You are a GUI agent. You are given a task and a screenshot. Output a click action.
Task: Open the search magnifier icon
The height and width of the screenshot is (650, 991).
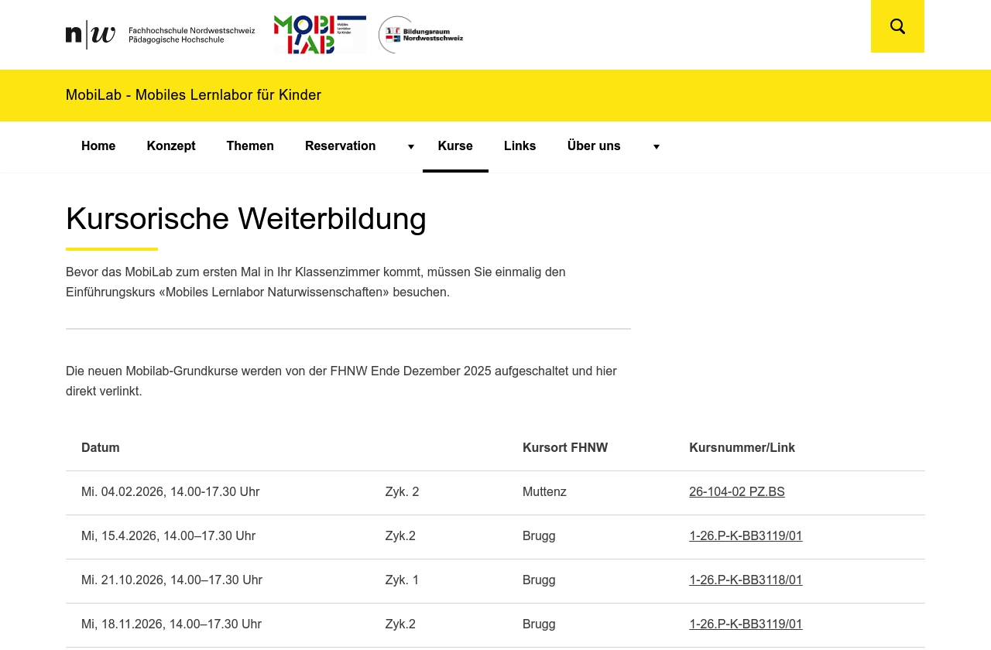point(897,26)
